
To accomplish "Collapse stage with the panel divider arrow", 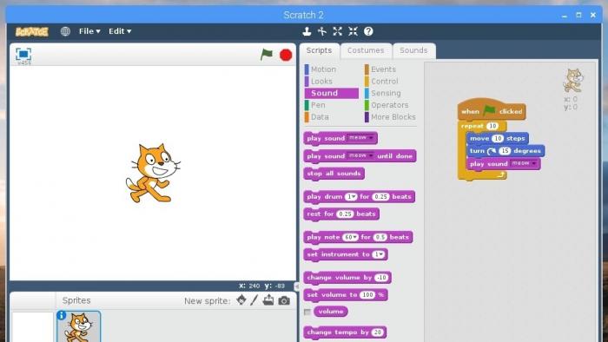I will coord(297,286).
